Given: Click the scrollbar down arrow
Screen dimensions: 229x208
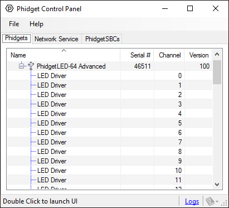Looking at the screenshot, I should click(217, 185).
